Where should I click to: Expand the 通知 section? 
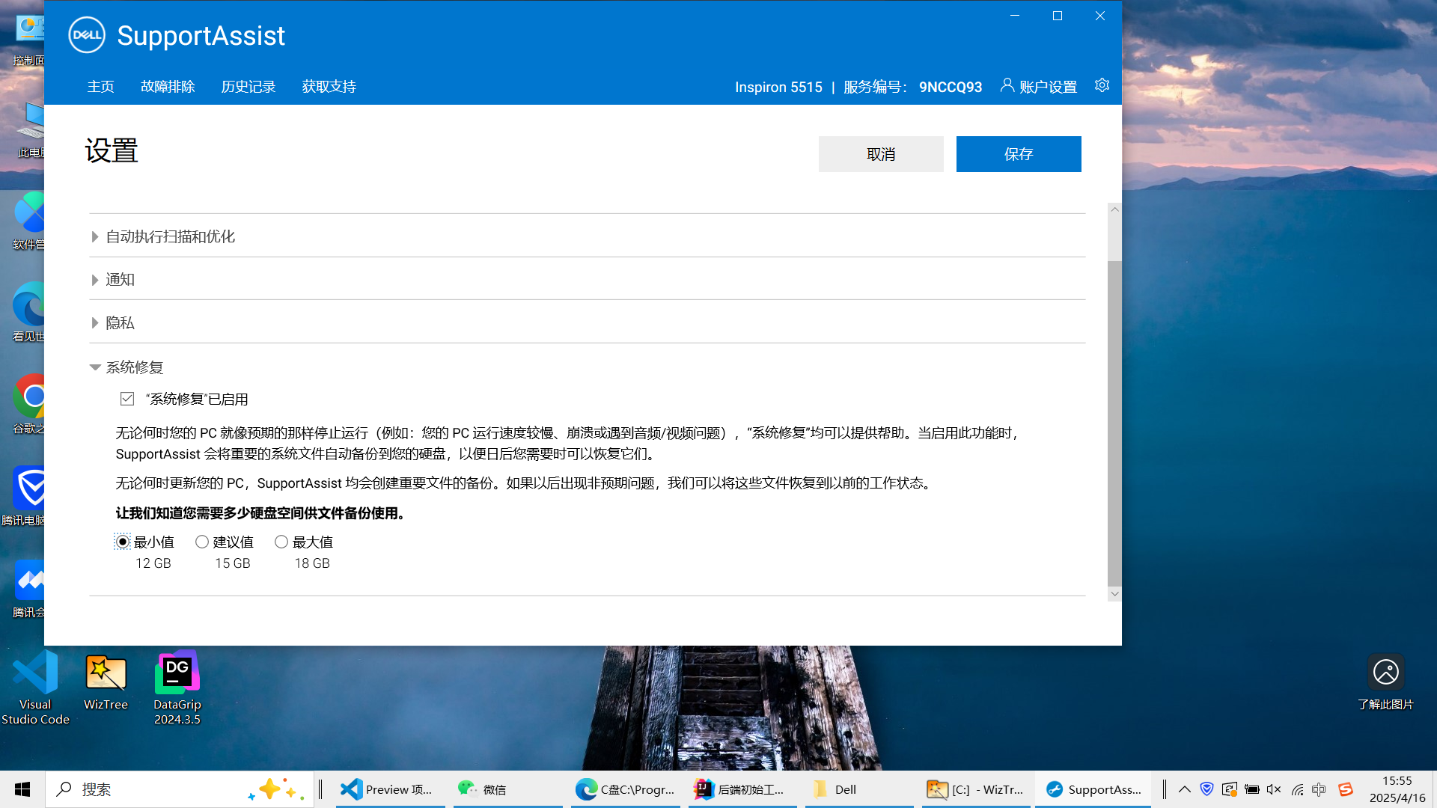(120, 280)
